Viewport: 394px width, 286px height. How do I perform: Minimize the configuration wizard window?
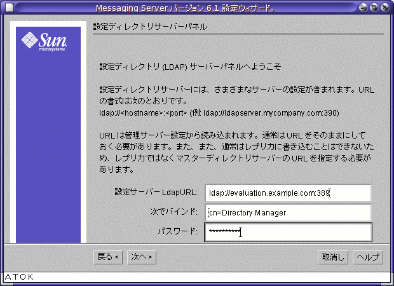tap(363, 8)
